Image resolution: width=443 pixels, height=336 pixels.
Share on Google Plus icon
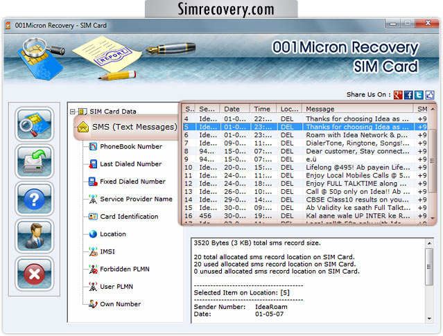coord(398,95)
